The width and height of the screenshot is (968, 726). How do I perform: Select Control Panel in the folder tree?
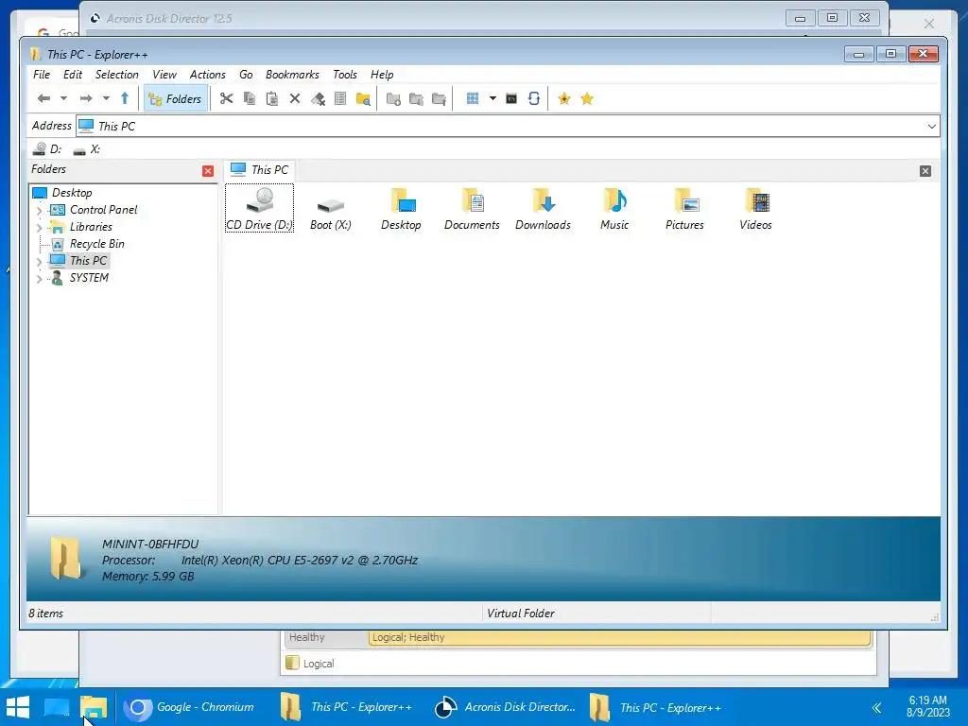pyautogui.click(x=104, y=210)
